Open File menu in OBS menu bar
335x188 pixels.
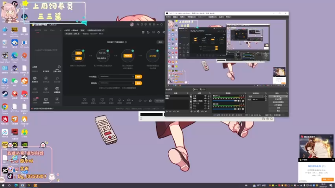(168, 17)
